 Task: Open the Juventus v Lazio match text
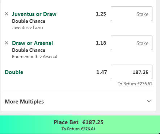coord(28,28)
